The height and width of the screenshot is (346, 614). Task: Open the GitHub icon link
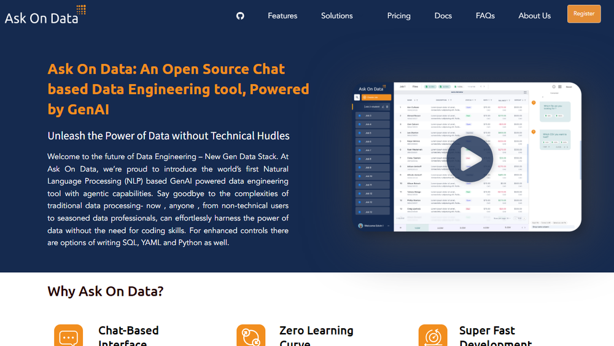(240, 16)
